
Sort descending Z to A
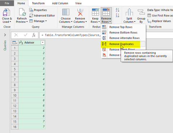click(117, 16)
